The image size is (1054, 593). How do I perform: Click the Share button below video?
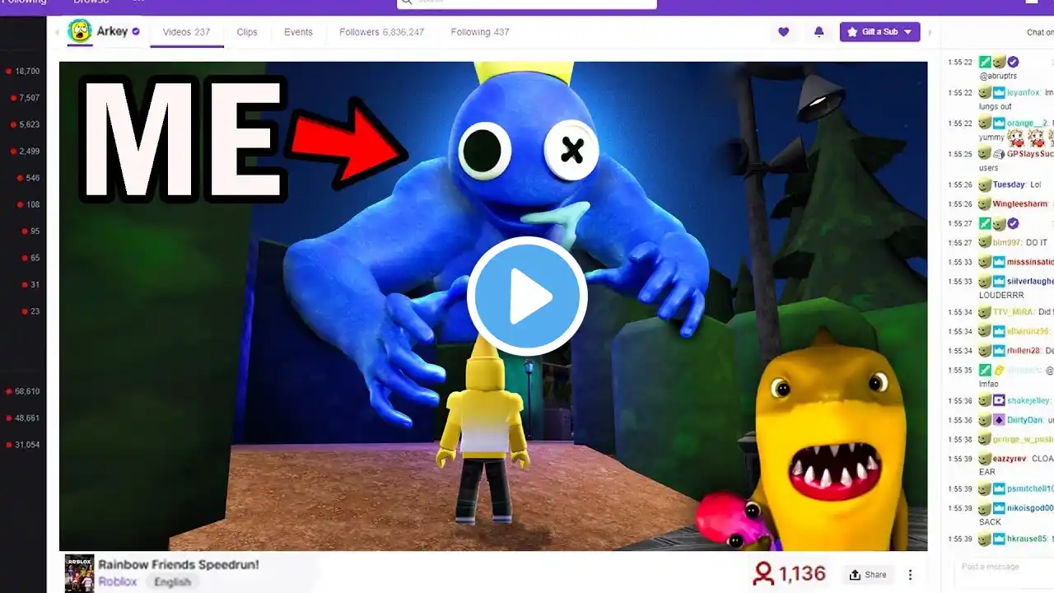coord(868,575)
